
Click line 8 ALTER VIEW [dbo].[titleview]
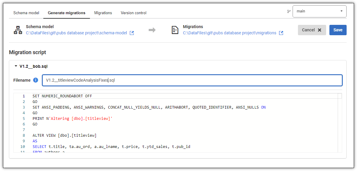coord(64,135)
